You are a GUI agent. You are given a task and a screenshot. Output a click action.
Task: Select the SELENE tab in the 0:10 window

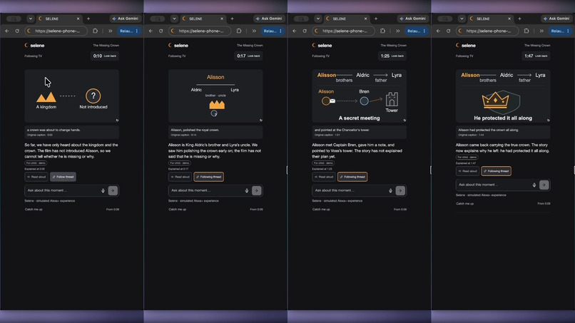tap(58, 19)
